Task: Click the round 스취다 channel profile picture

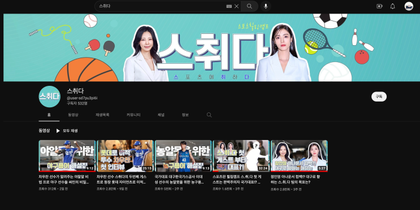Action: (x=50, y=97)
